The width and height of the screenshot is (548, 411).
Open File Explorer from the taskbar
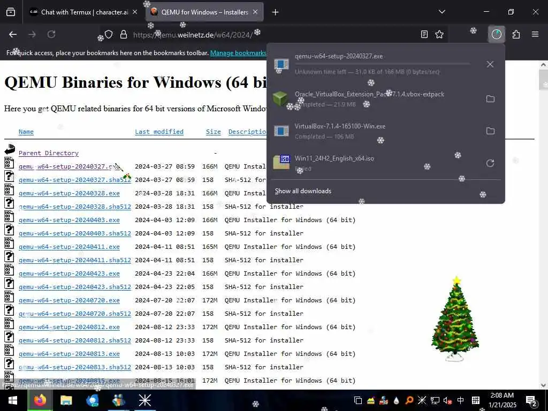(x=66, y=400)
